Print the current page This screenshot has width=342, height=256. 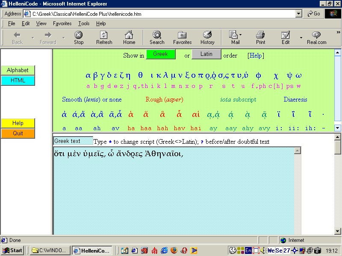click(x=260, y=37)
